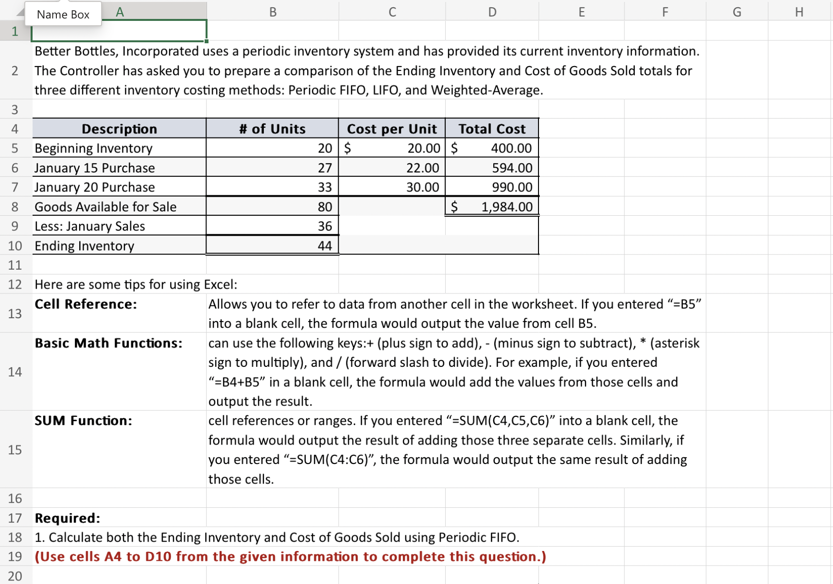Click the red 'Use cells A4 to D10' note
833x584 pixels.
[x=290, y=556]
